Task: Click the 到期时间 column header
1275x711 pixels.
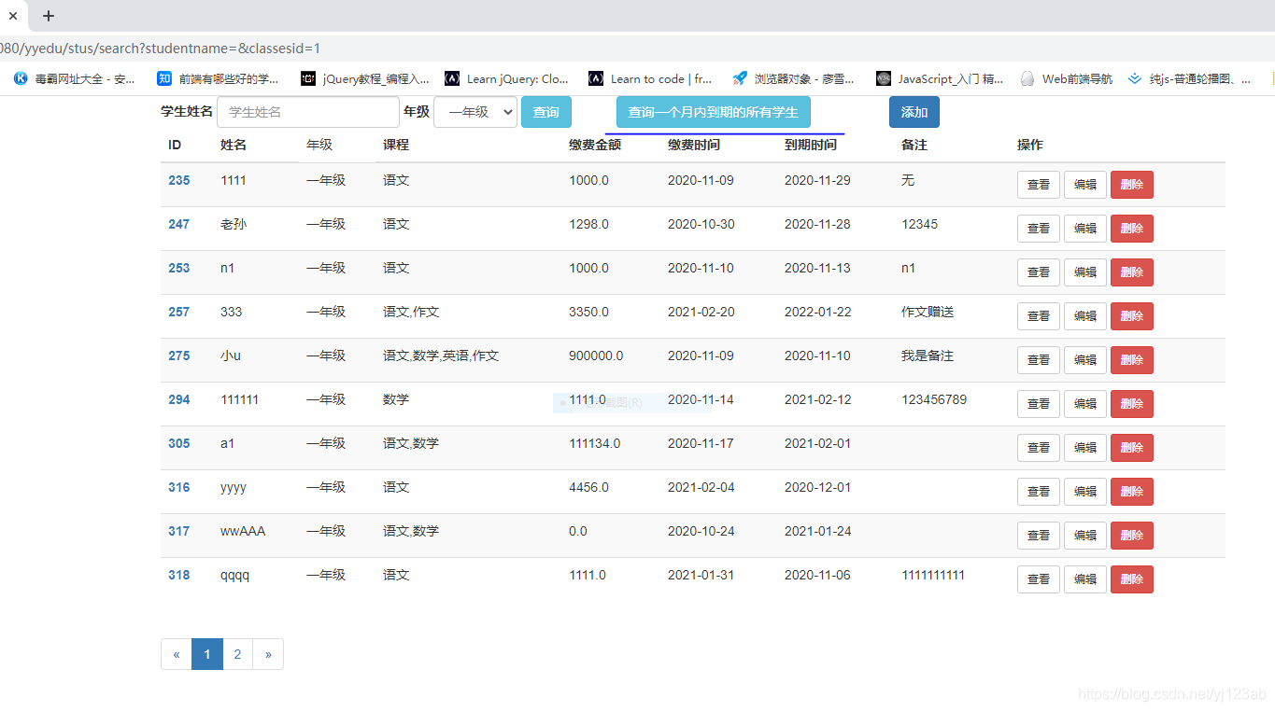Action: pos(811,145)
